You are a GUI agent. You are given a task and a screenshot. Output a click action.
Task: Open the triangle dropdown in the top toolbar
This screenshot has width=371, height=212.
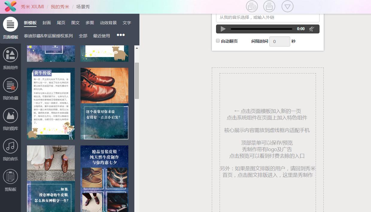tap(287, 6)
